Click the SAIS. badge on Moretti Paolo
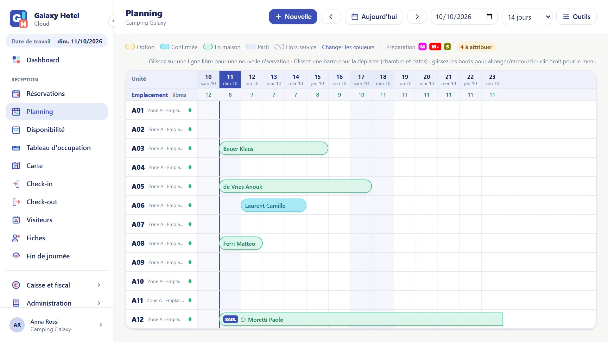This screenshot has height=342, width=608. (x=231, y=320)
